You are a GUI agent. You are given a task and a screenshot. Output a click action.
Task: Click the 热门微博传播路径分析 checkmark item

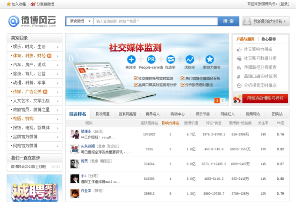200,78
